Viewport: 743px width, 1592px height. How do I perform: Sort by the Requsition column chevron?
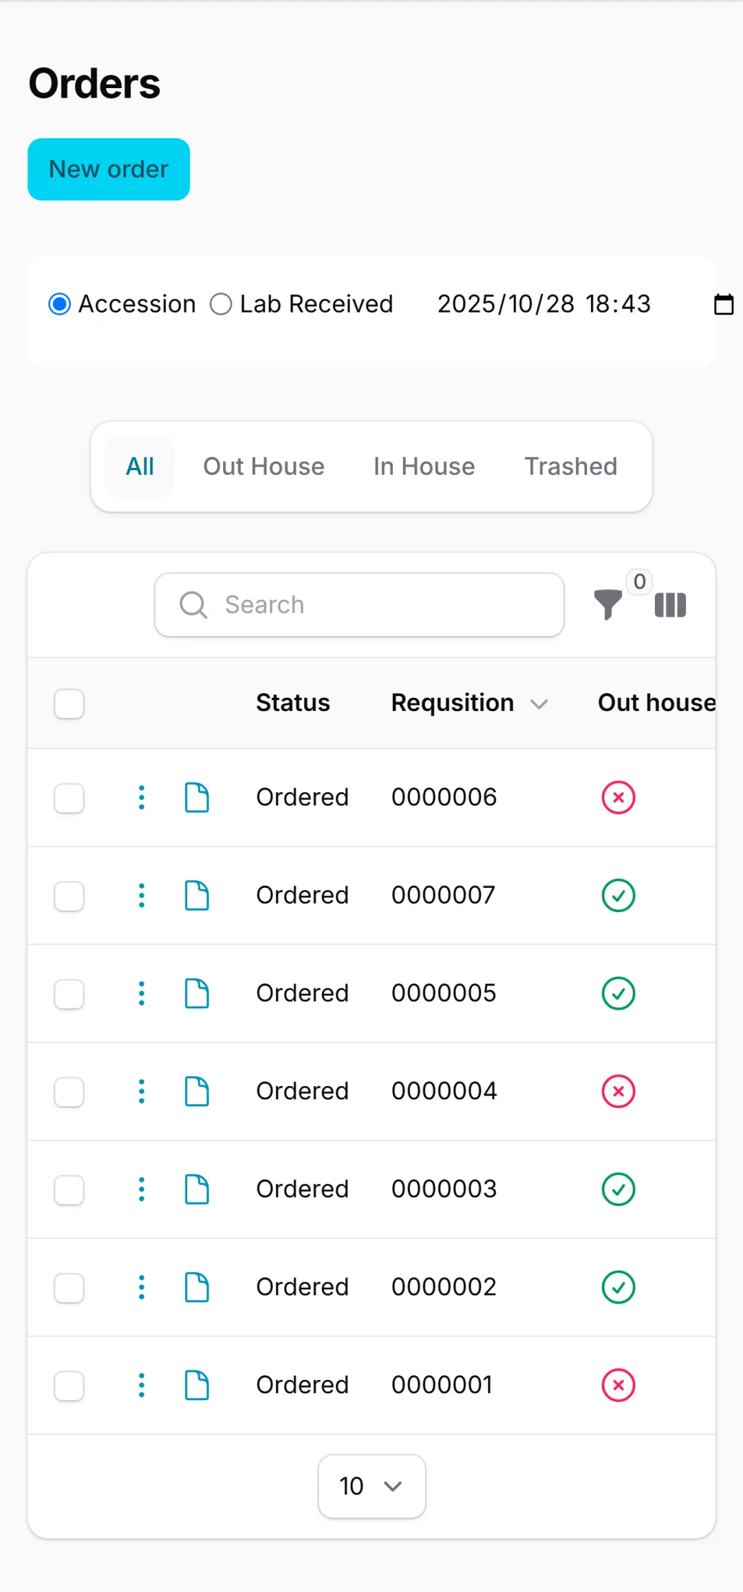539,704
